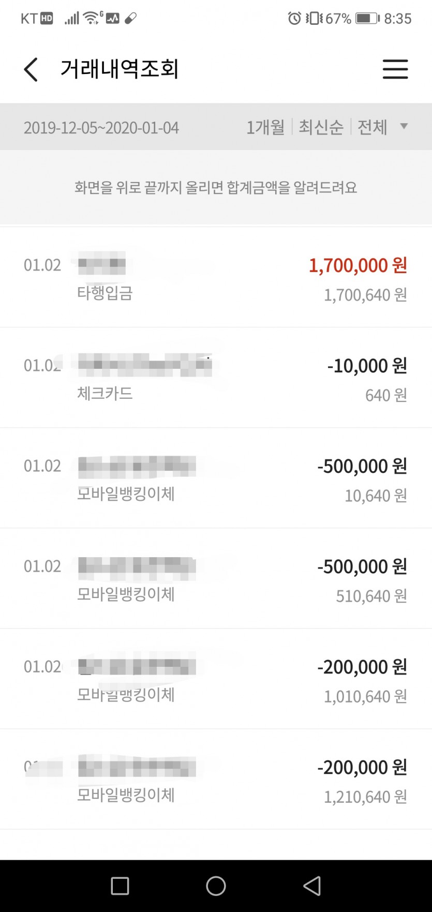Tap the 거래내역조회 page title
432x912 pixels.
(x=120, y=69)
